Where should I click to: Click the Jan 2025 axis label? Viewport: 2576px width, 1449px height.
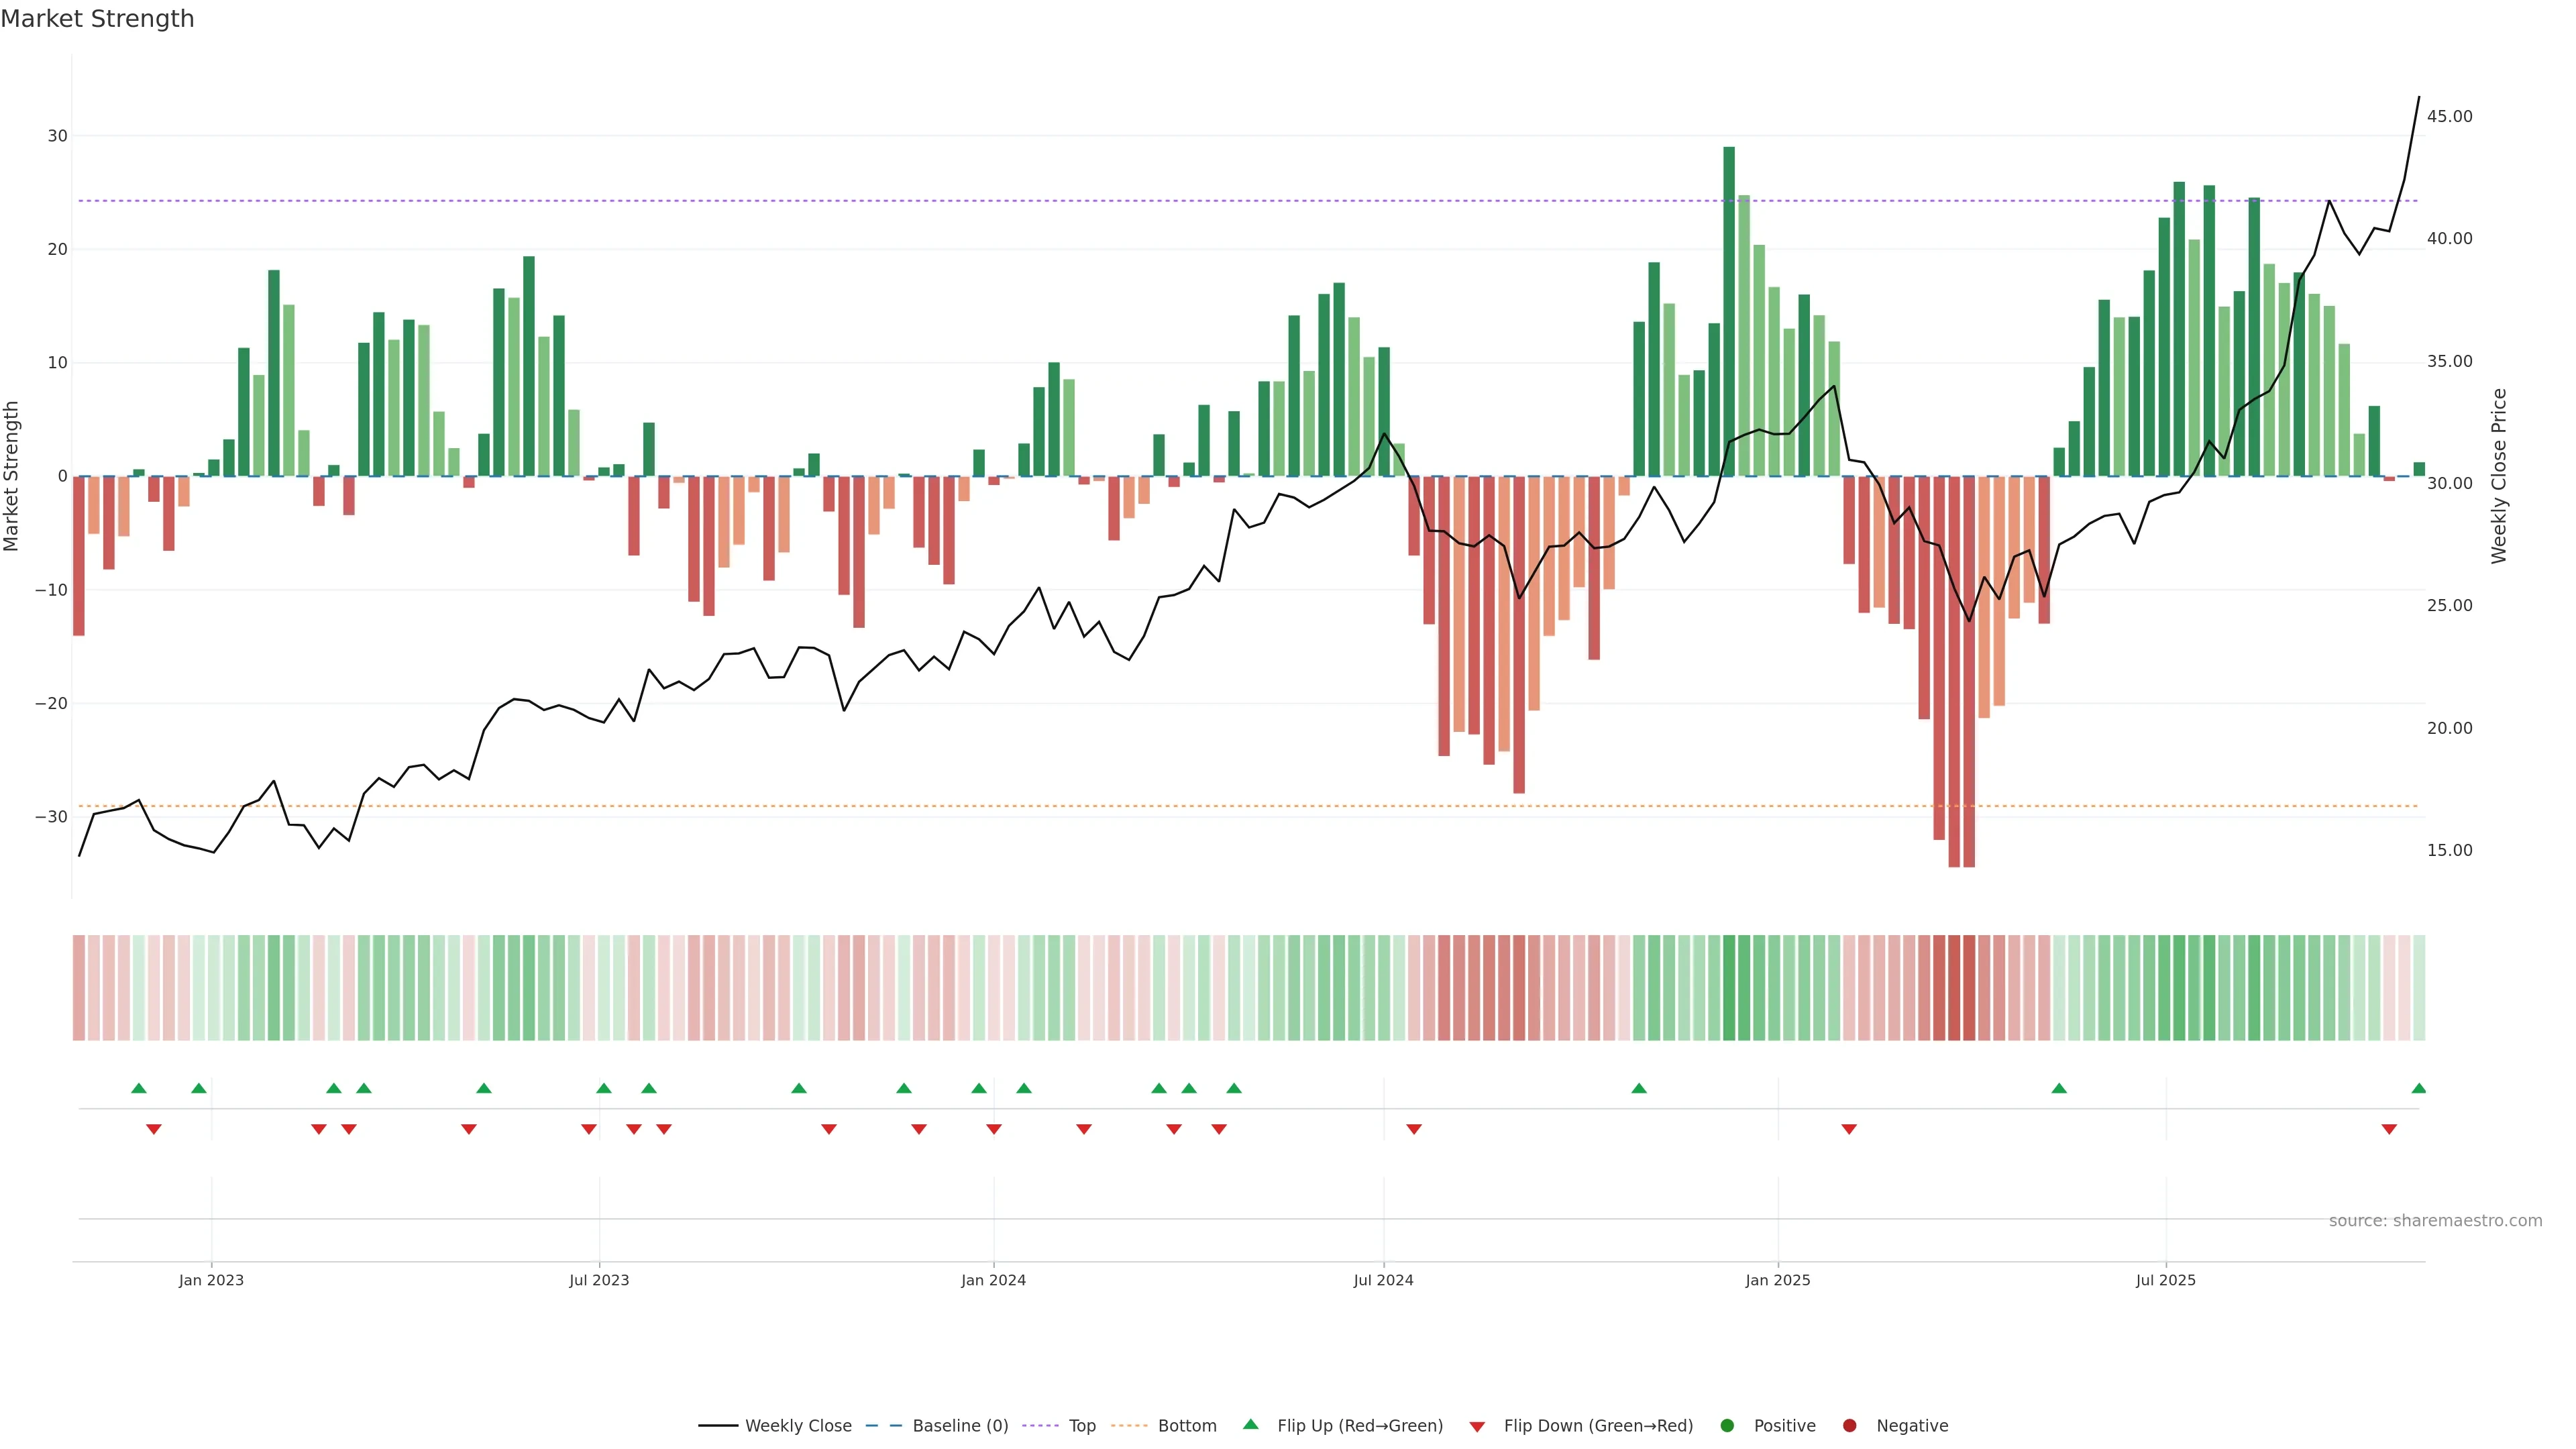pos(1777,1280)
